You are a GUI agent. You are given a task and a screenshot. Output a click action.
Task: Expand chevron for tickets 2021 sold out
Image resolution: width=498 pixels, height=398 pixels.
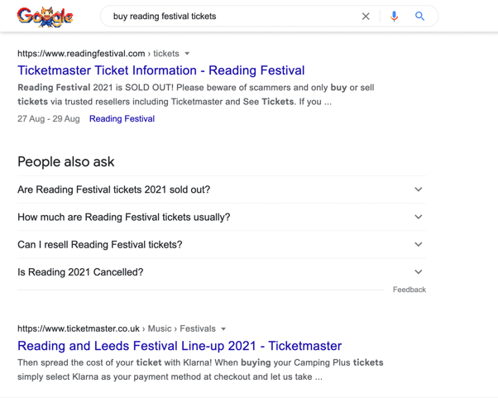coord(418,189)
